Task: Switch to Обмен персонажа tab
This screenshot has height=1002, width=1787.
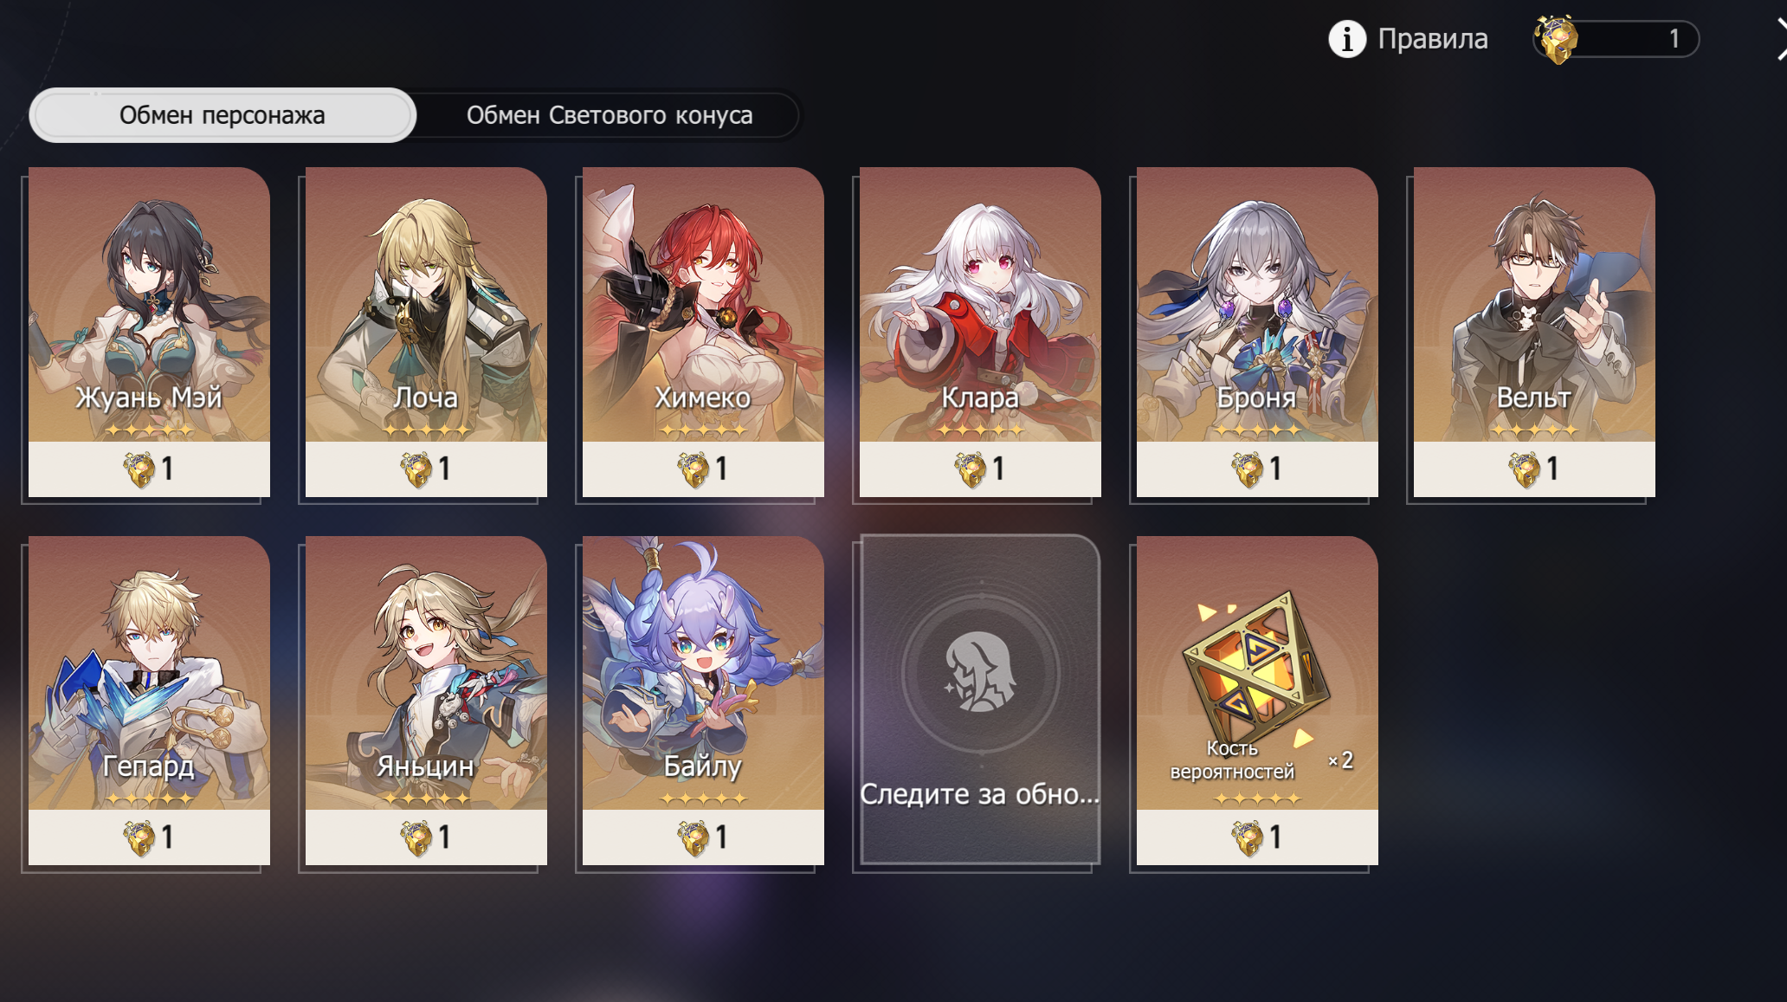Action: click(x=223, y=115)
